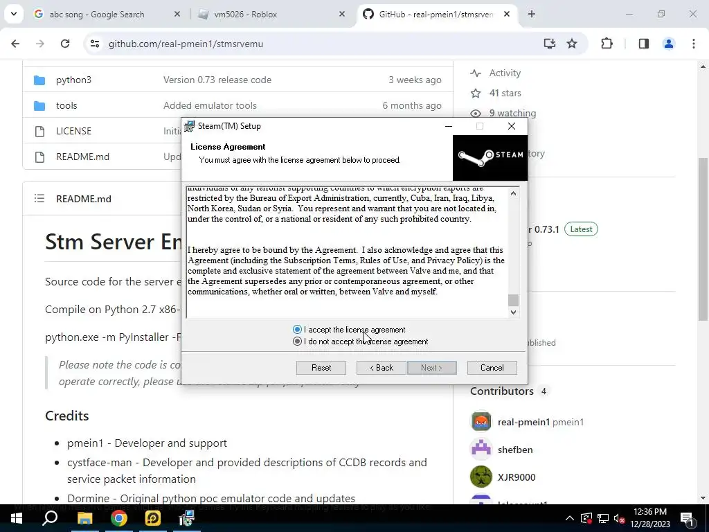Click real-pmein1 avatar image
709x532 pixels.
(x=481, y=422)
